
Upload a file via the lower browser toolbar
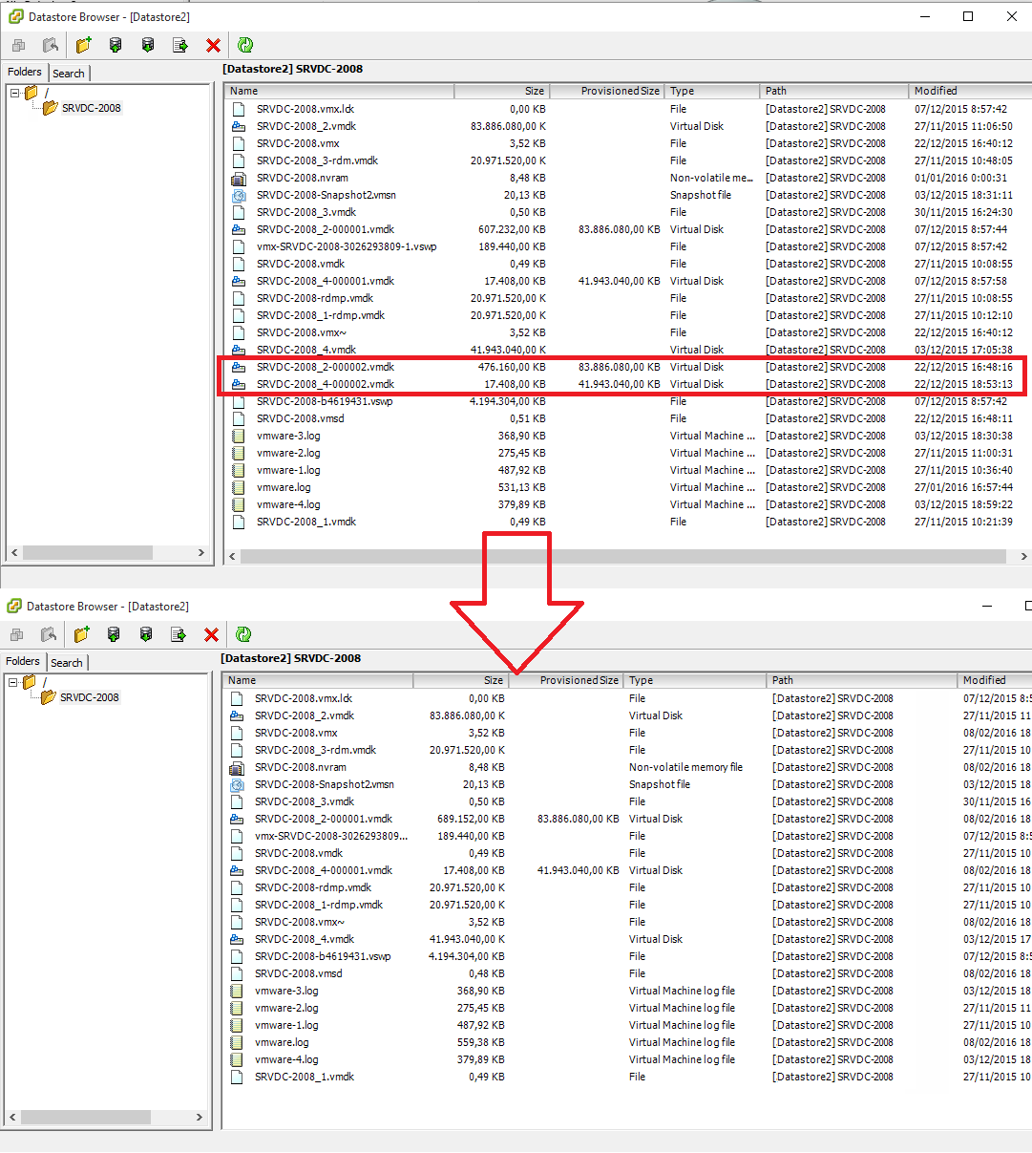(x=114, y=634)
